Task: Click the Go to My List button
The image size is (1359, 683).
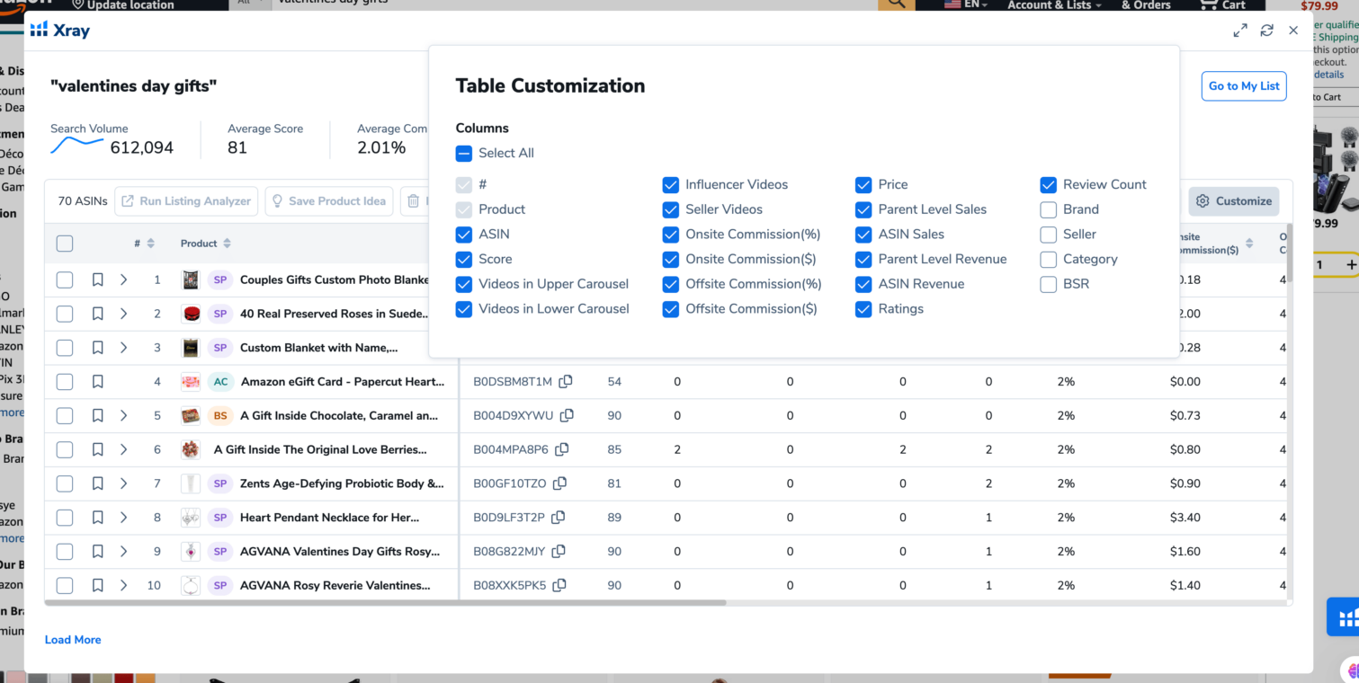Action: tap(1244, 86)
